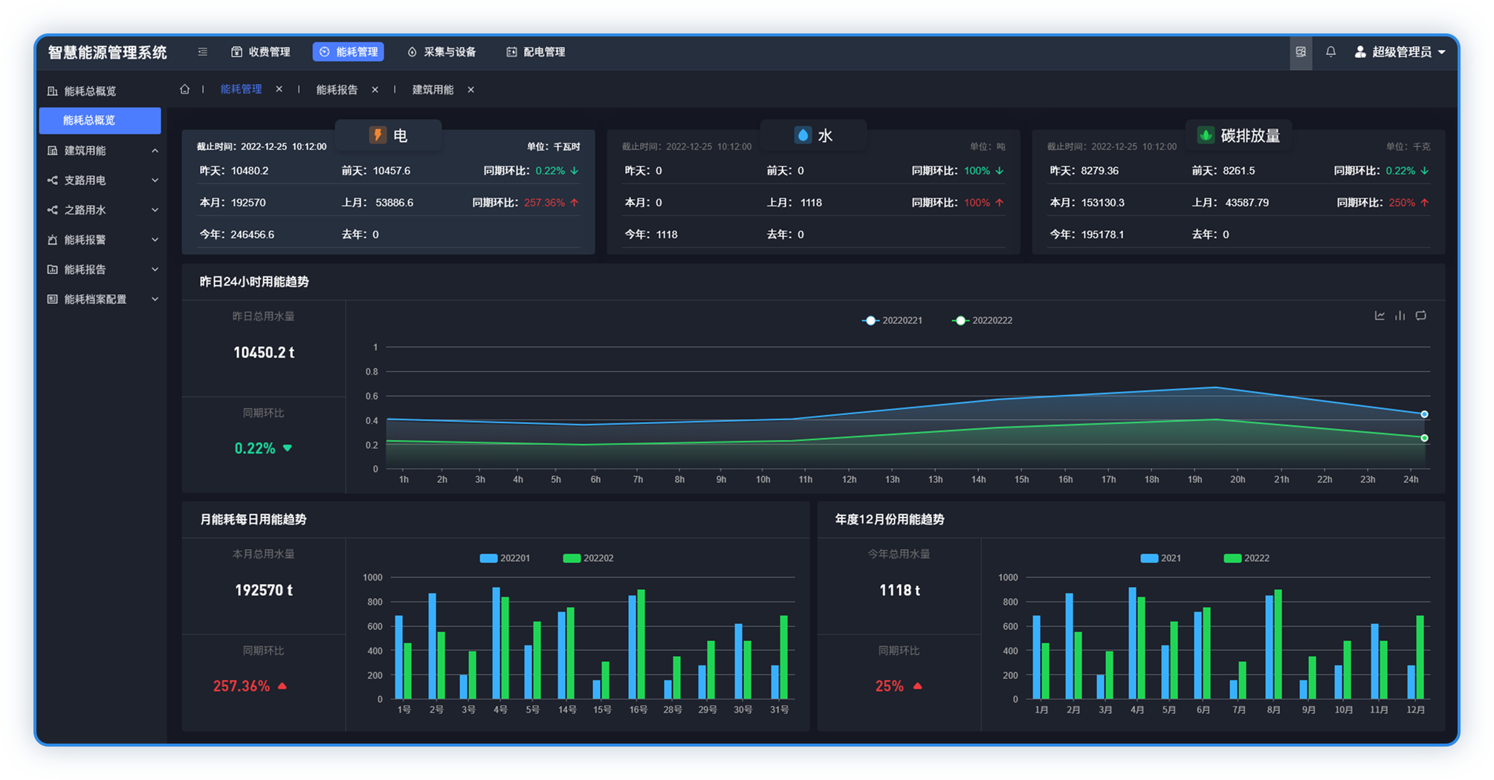
Task: Expand the 支路用电 sidebar chevron
Action: 155,181
